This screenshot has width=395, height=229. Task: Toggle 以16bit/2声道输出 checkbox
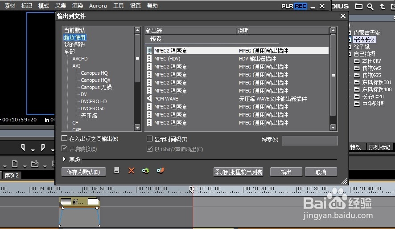pos(150,149)
